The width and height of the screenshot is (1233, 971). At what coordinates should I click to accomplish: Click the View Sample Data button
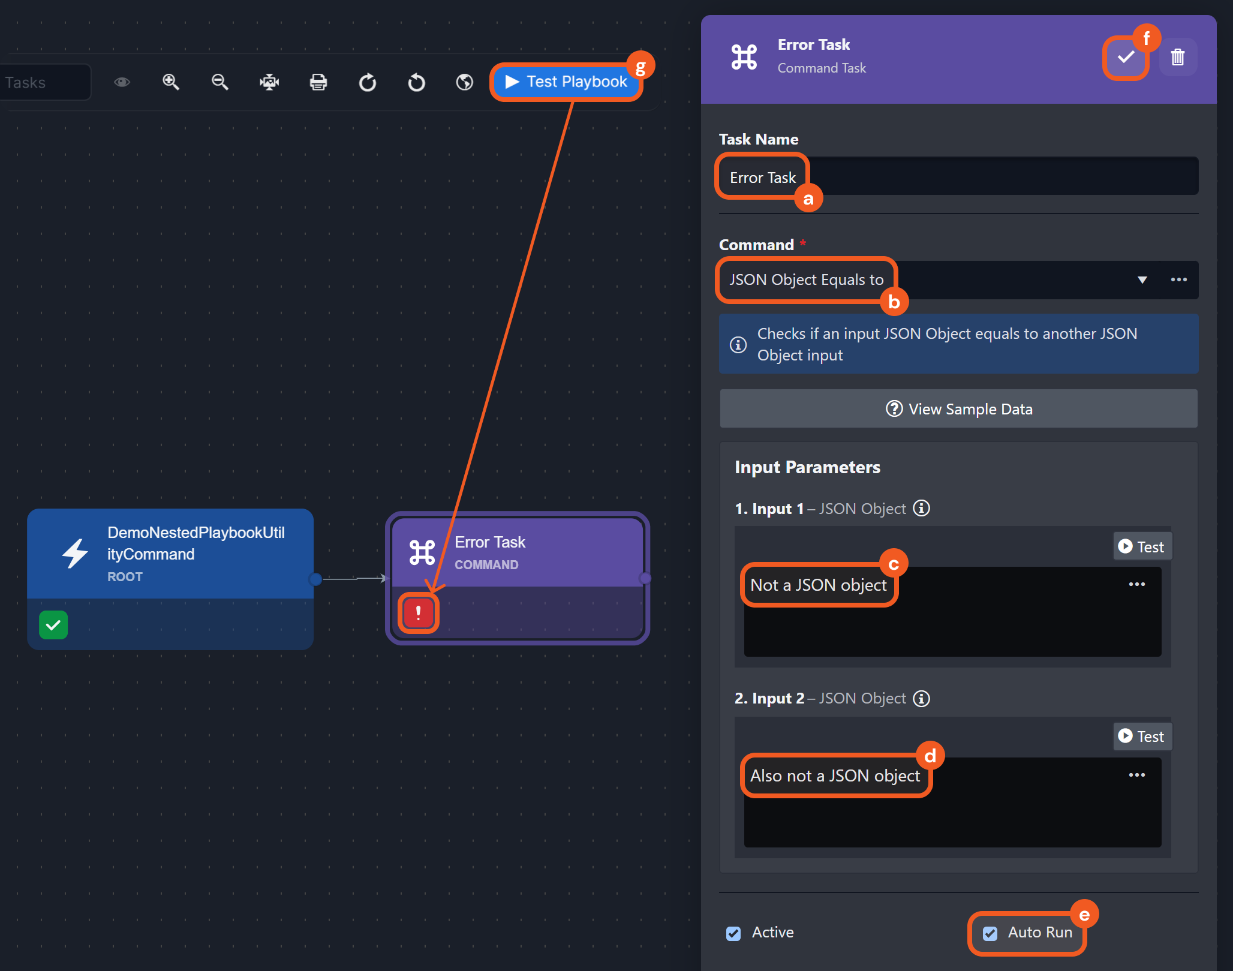point(958,409)
